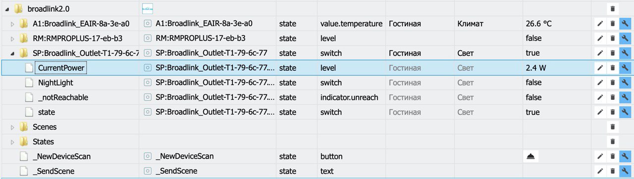Edit the A1:Broadlink_EAIR-8a-3e-a0 object with pencil
This screenshot has width=634, height=179.
coord(600,23)
